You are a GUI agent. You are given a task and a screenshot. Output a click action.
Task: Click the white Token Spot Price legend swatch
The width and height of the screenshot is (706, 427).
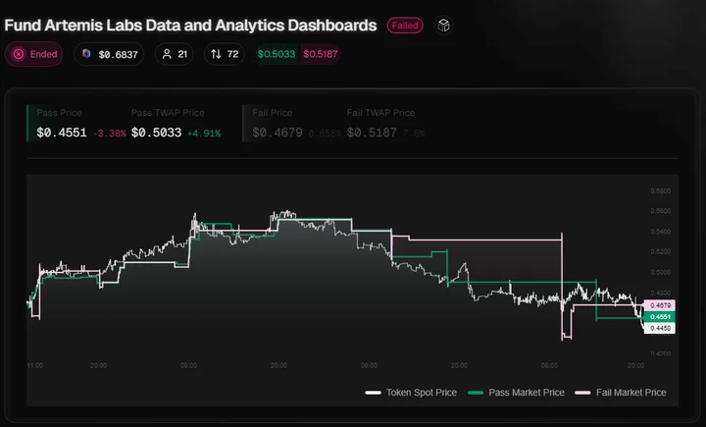[x=374, y=393]
